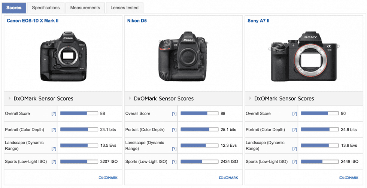Select the Lenses tested tab

[x=124, y=8]
